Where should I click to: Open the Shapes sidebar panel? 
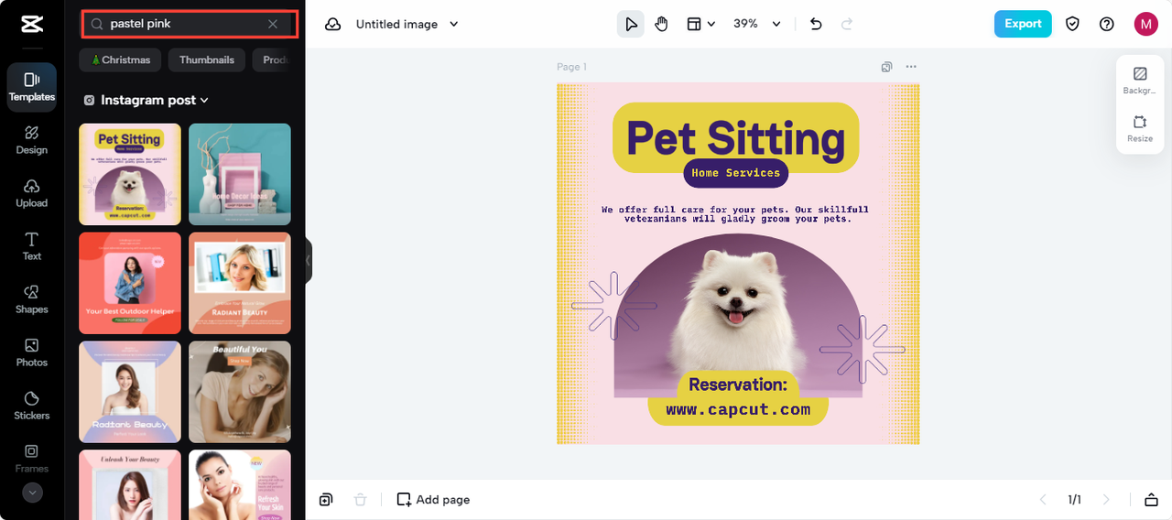[32, 299]
